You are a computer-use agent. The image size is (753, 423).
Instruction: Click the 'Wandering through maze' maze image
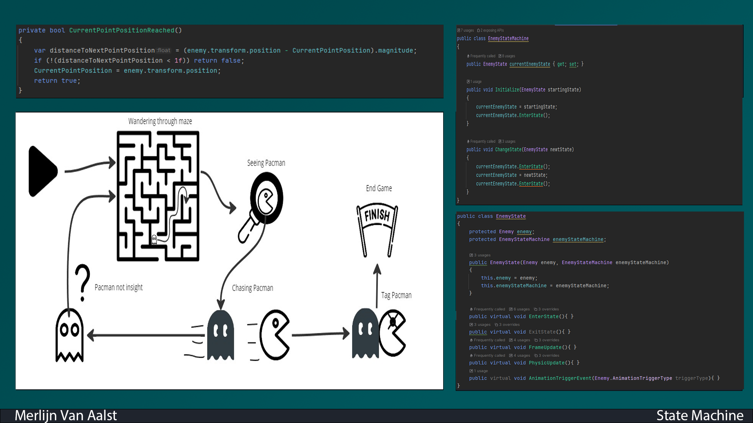(x=157, y=196)
